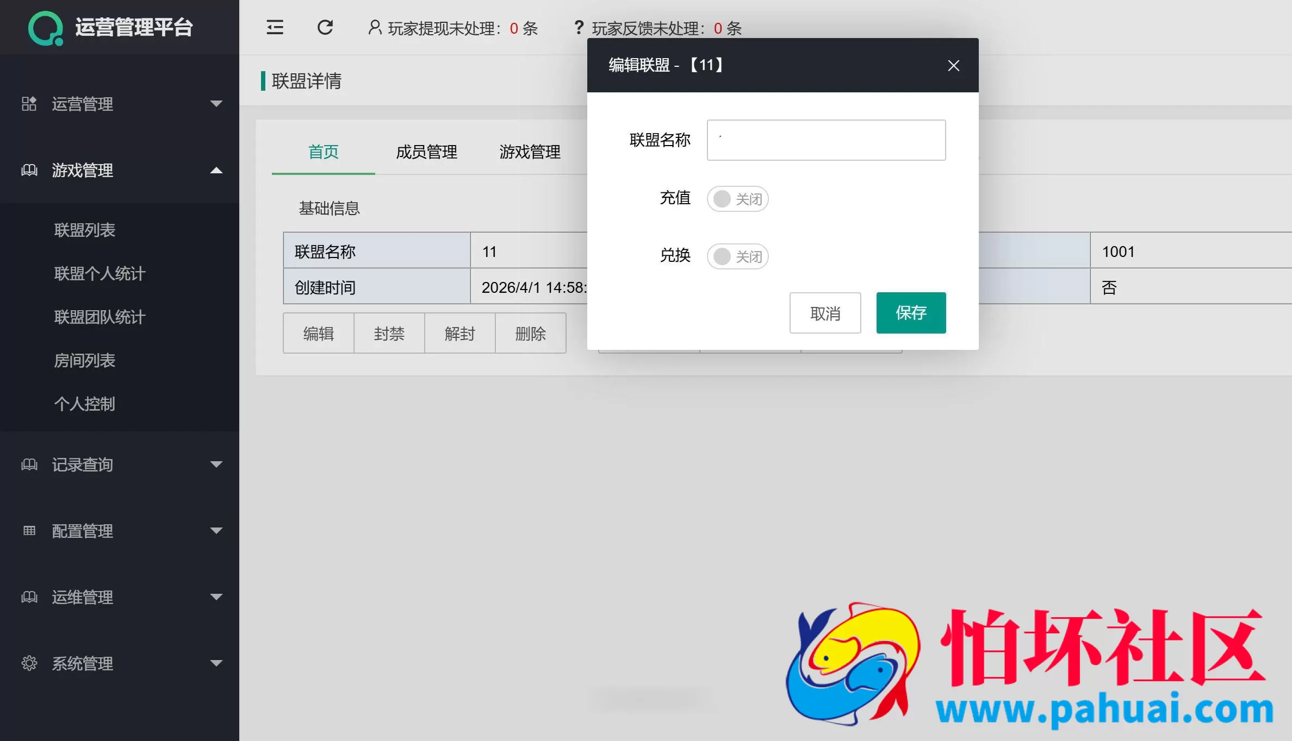Click the 运维管理 book icon

coord(29,596)
